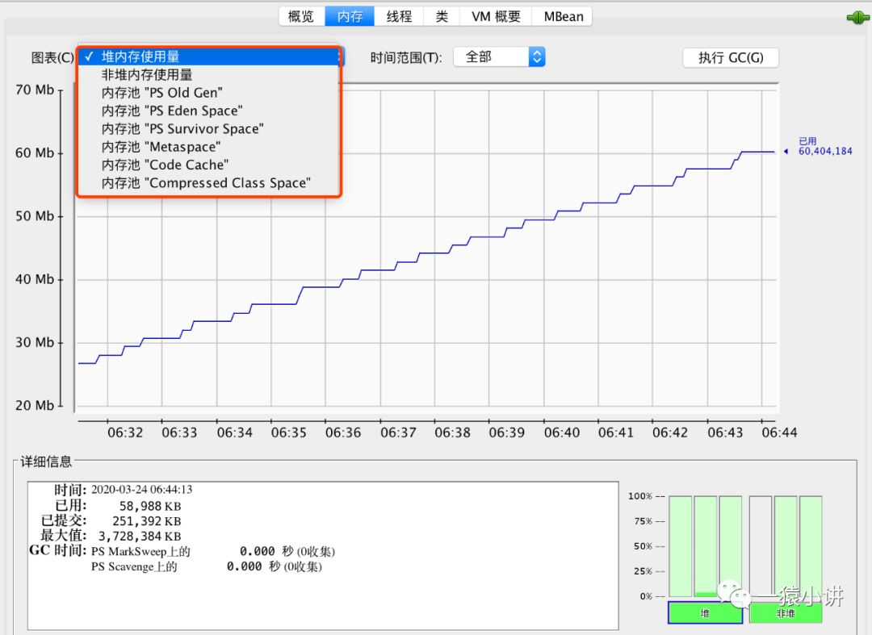The width and height of the screenshot is (872, 635).
Task: Click the blue 已用 value marker arrow
Action: click(786, 151)
